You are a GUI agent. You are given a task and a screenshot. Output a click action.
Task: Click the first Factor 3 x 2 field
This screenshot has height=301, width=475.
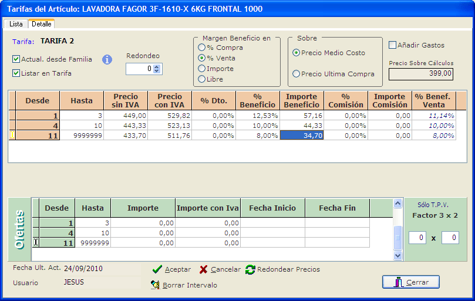pos(417,238)
